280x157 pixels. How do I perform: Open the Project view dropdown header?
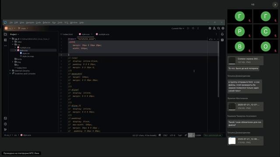point(14,34)
